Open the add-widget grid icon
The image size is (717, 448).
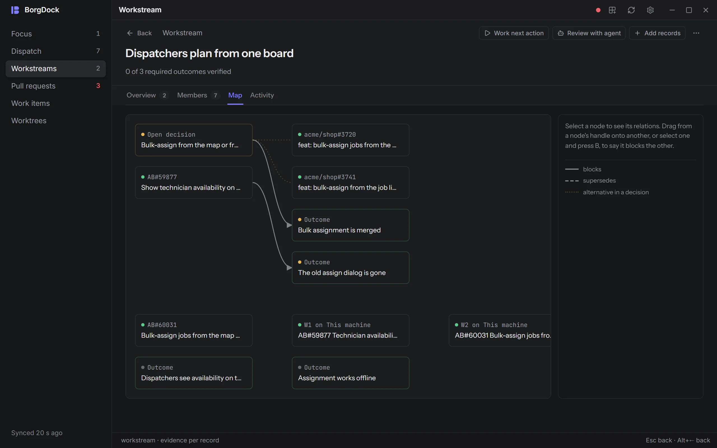pyautogui.click(x=612, y=10)
